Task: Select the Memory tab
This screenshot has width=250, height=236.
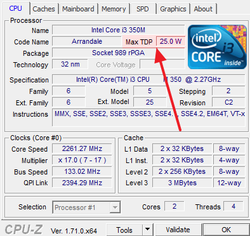Action: click(x=114, y=9)
